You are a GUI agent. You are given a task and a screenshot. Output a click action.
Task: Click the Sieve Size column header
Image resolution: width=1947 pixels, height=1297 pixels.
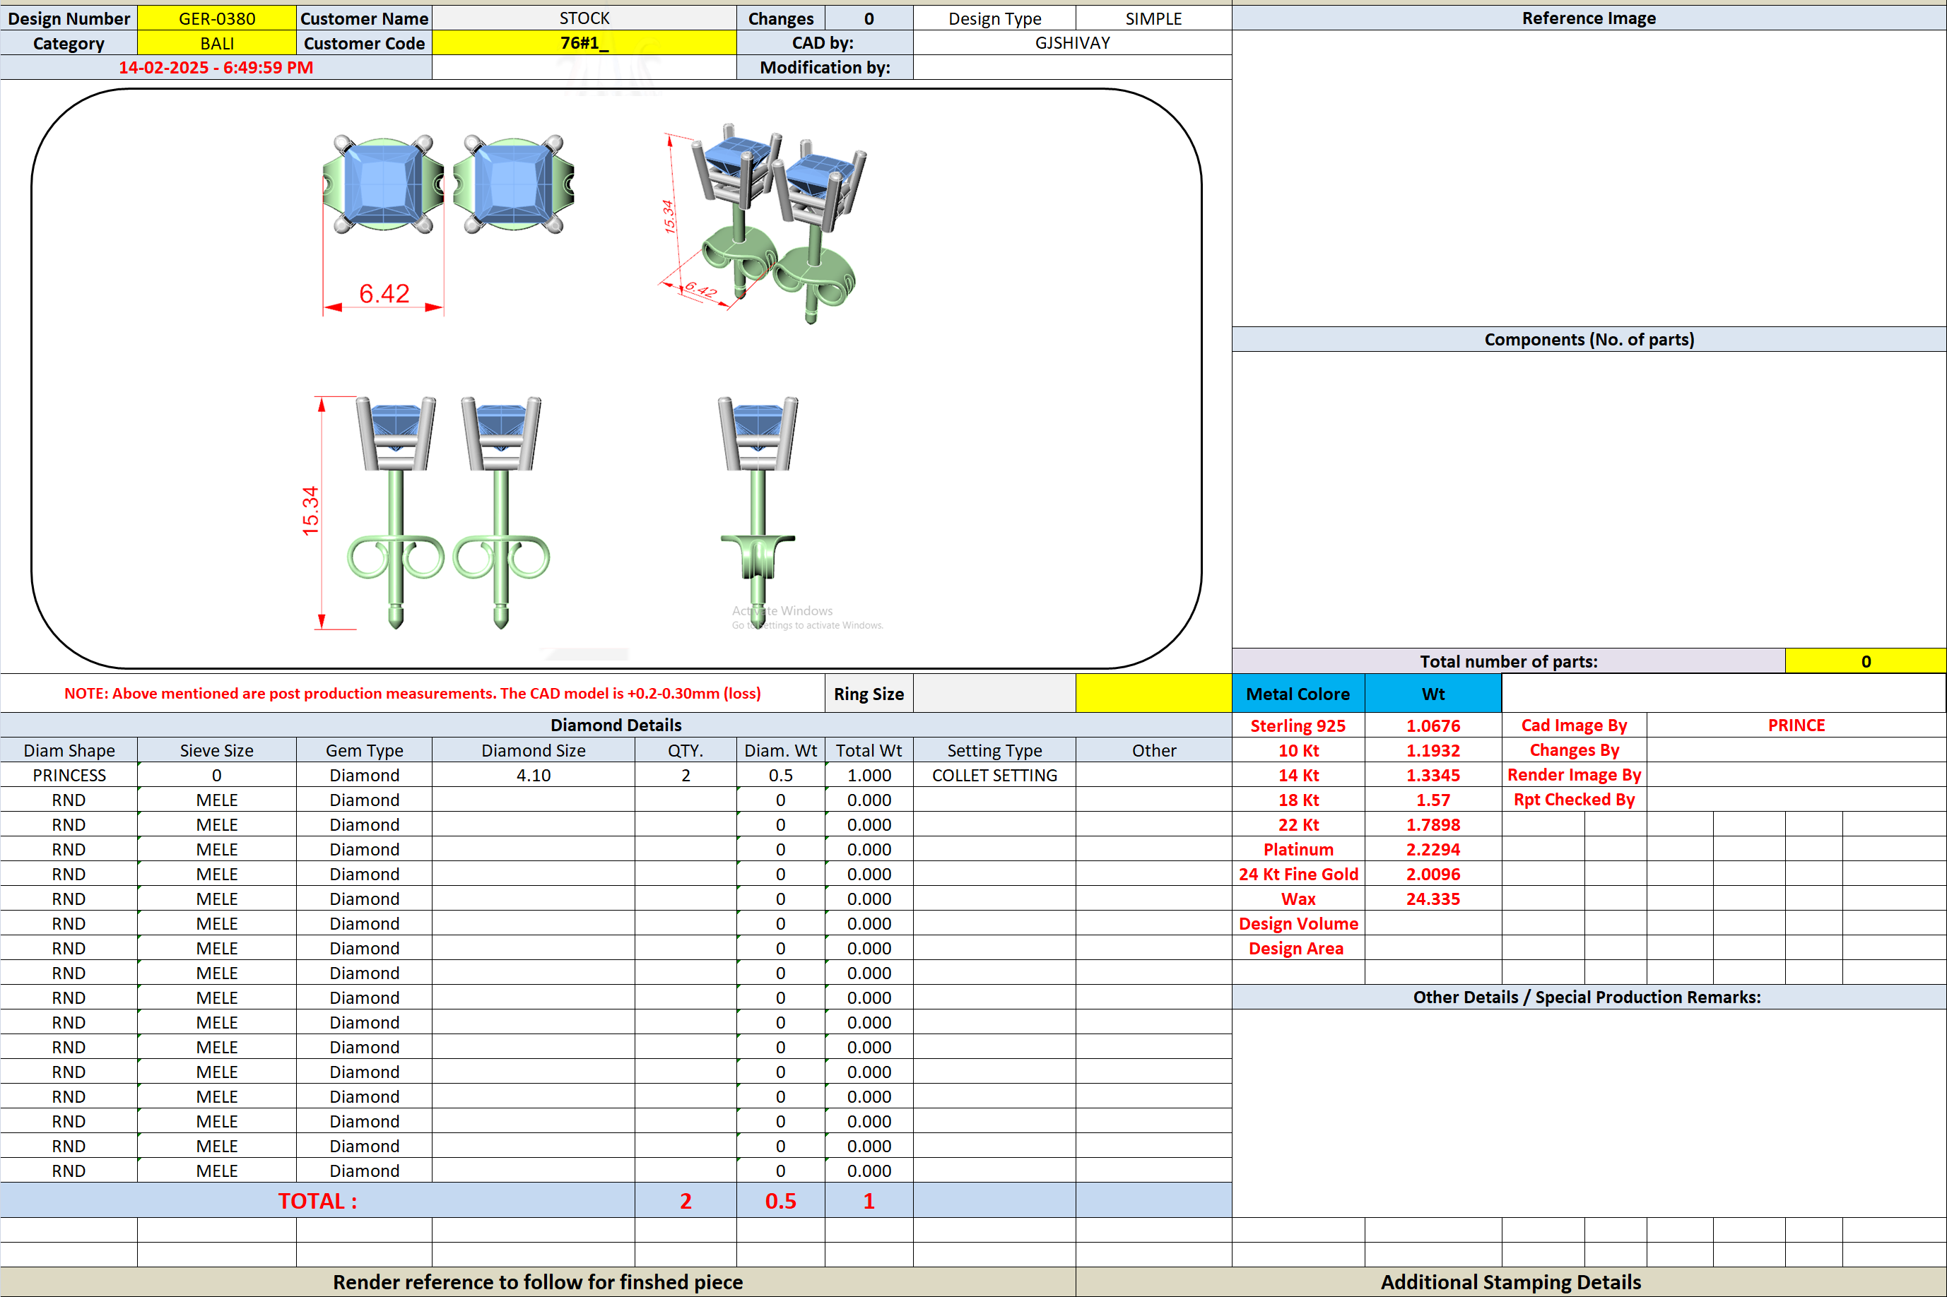tap(217, 750)
